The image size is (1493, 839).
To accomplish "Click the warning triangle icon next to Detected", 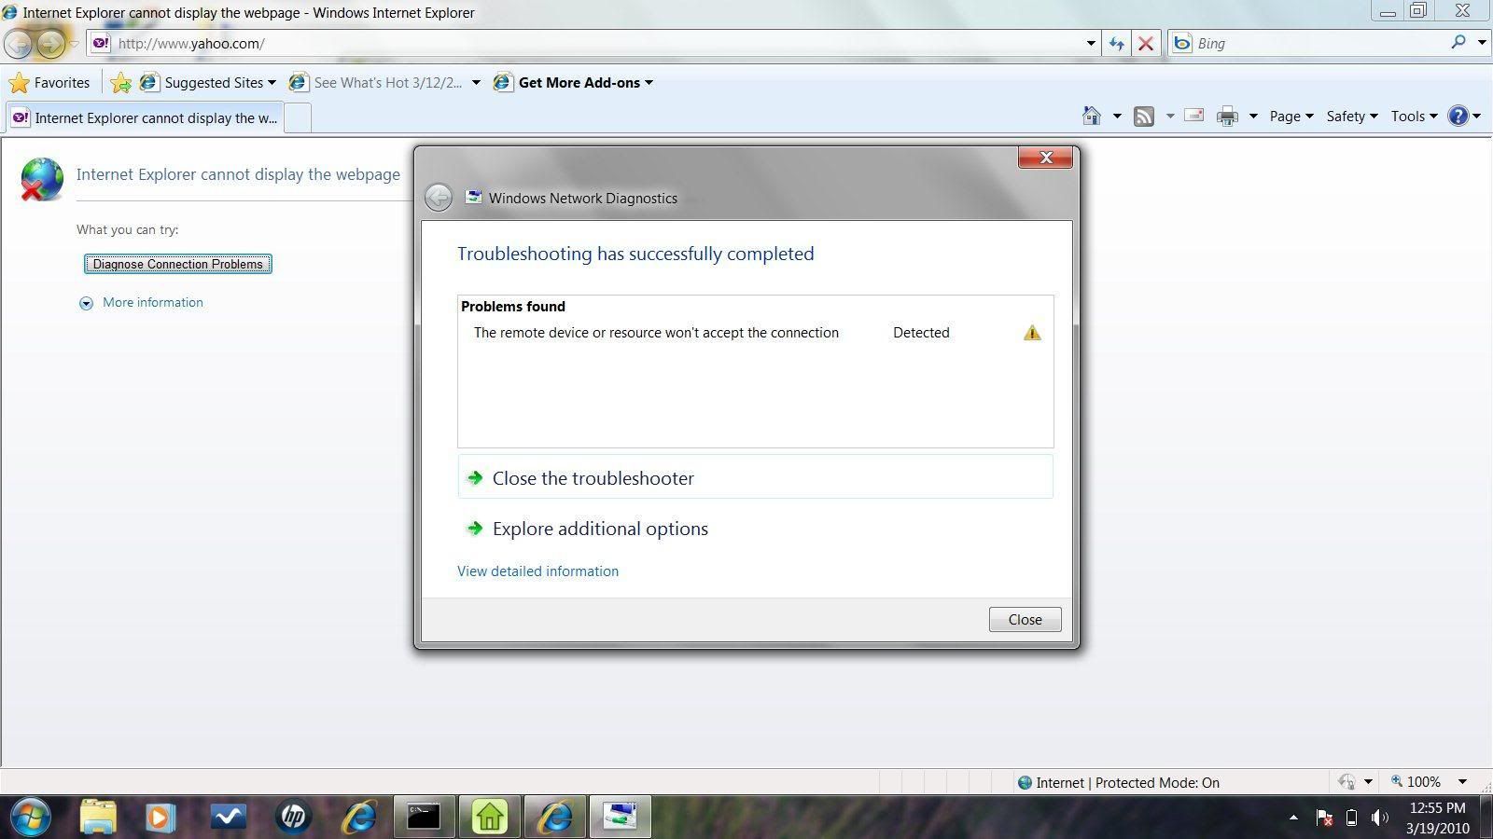I will 1032,333.
